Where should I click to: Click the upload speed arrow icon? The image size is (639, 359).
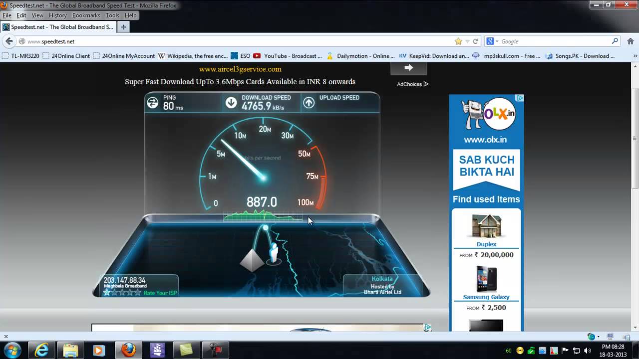point(309,103)
